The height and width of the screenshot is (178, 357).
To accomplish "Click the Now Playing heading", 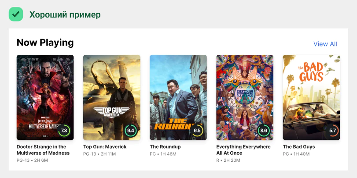I will click(45, 43).
